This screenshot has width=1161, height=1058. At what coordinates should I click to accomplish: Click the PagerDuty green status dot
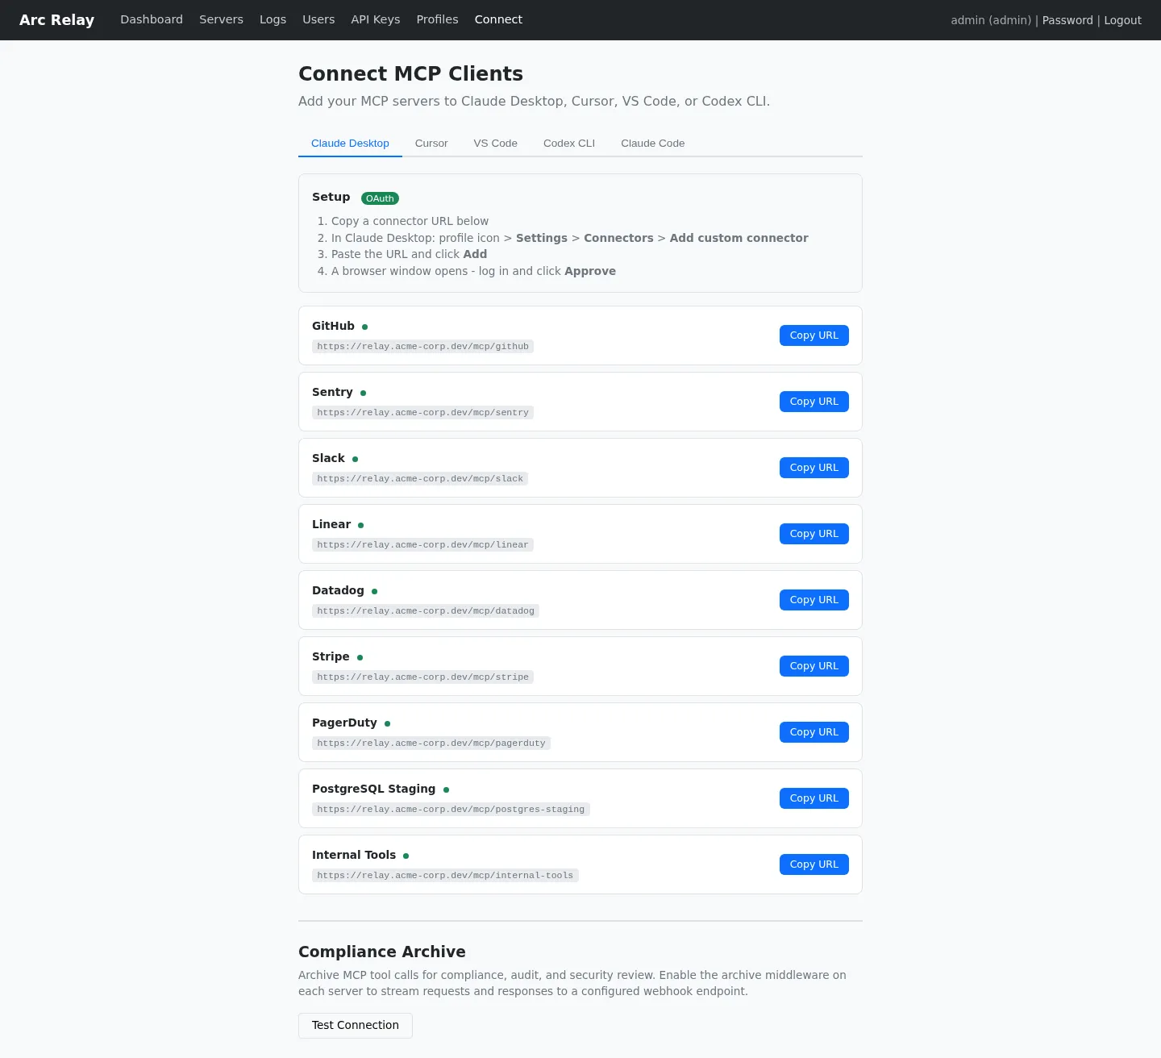click(x=387, y=723)
